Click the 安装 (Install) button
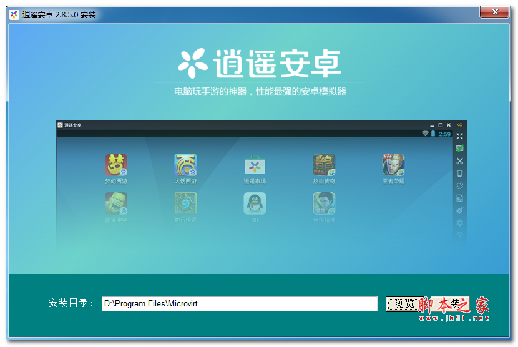This screenshot has height=347, width=518. 451,304
